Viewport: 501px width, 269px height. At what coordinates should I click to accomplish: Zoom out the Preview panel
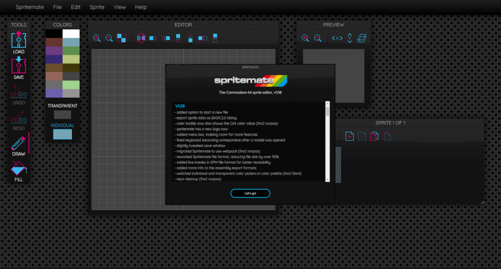pos(318,38)
